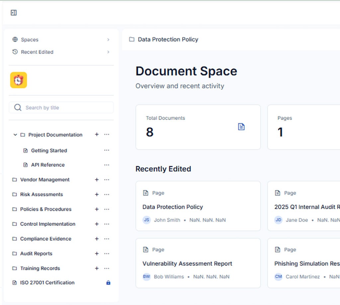
Task: Select the Audit Reports folder
Action: coord(36,254)
